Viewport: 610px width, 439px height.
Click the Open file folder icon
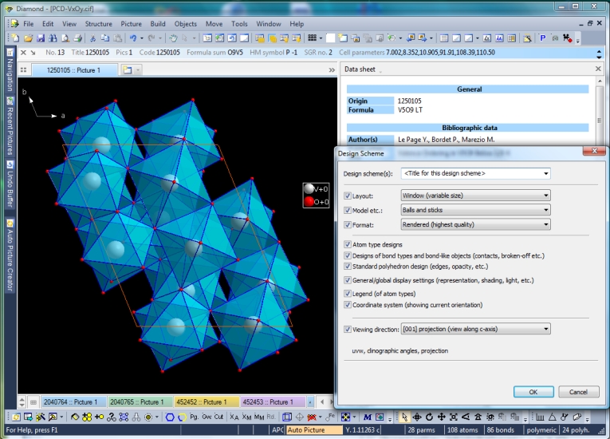(29, 38)
